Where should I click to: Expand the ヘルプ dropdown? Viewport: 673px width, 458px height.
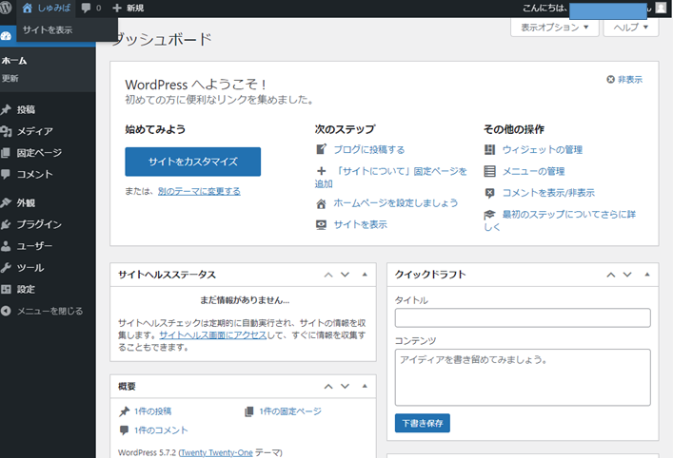pos(631,28)
